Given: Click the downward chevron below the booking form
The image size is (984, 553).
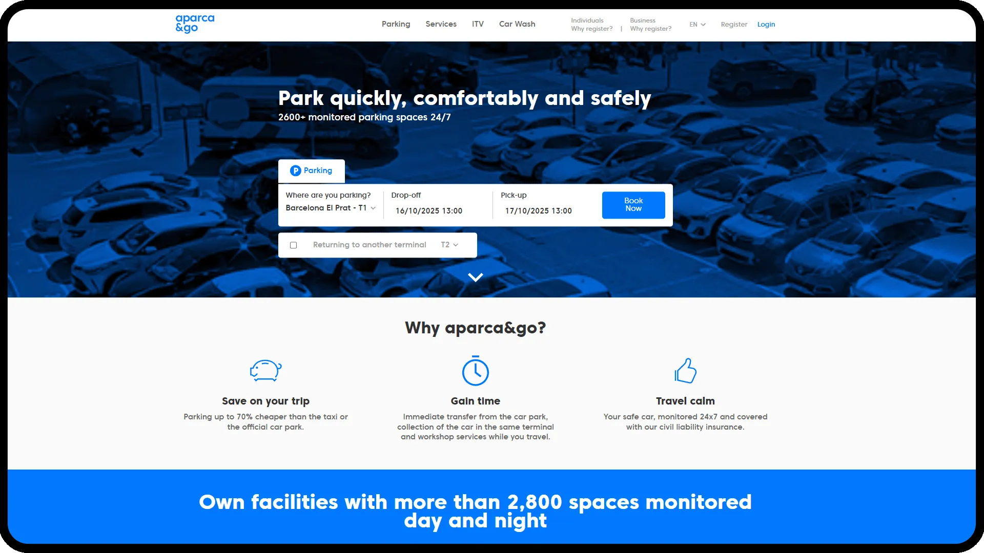Looking at the screenshot, I should (475, 277).
